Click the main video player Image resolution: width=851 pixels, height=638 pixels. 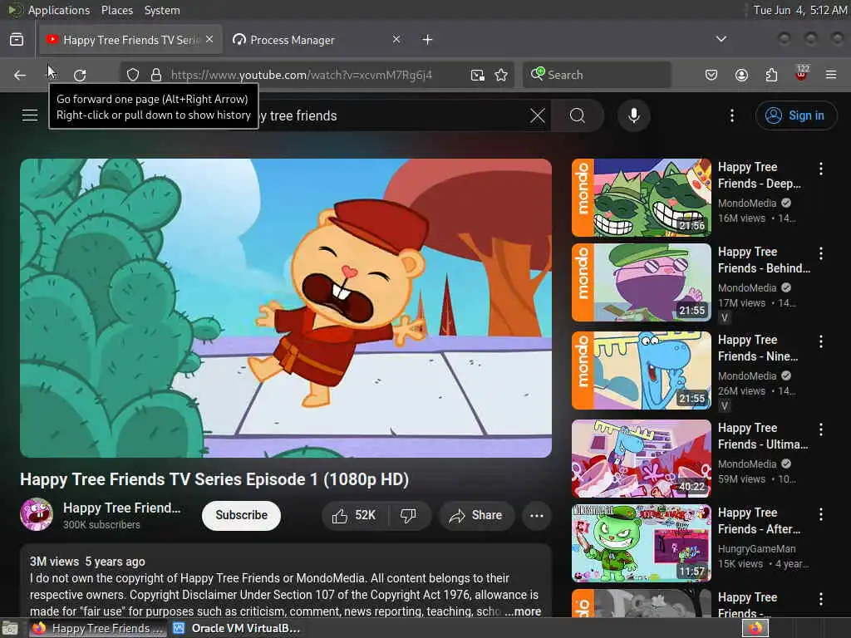point(286,307)
